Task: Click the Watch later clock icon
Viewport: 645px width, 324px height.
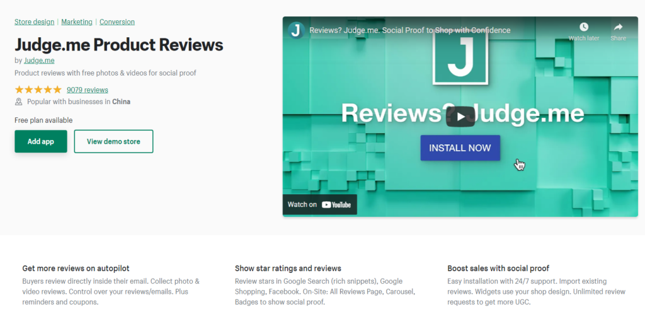Action: pos(584,27)
